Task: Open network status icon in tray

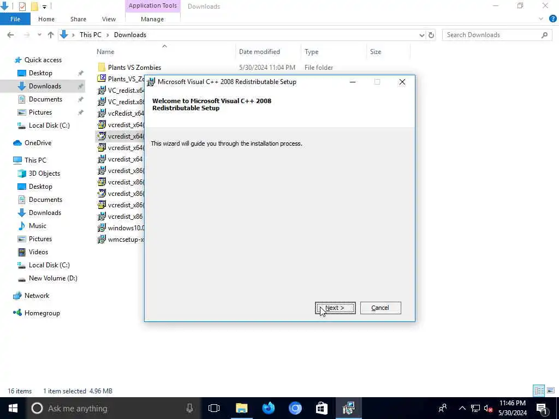Action: click(475, 408)
